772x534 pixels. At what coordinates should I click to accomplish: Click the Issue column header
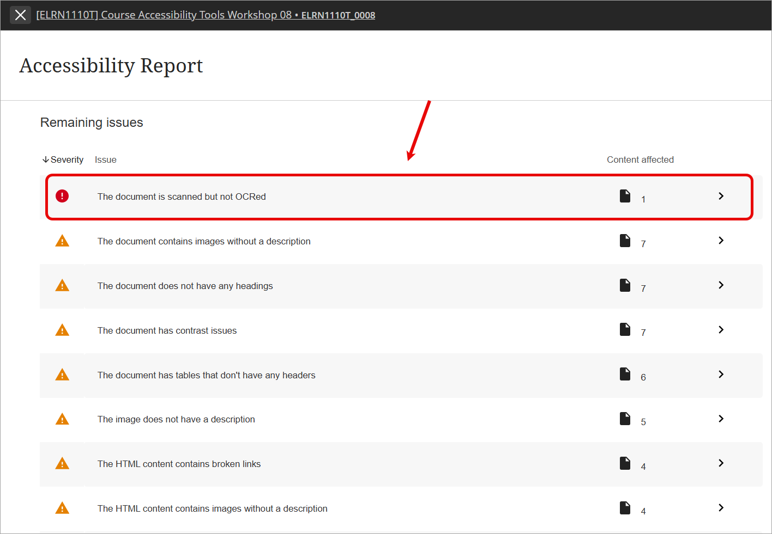pos(106,159)
